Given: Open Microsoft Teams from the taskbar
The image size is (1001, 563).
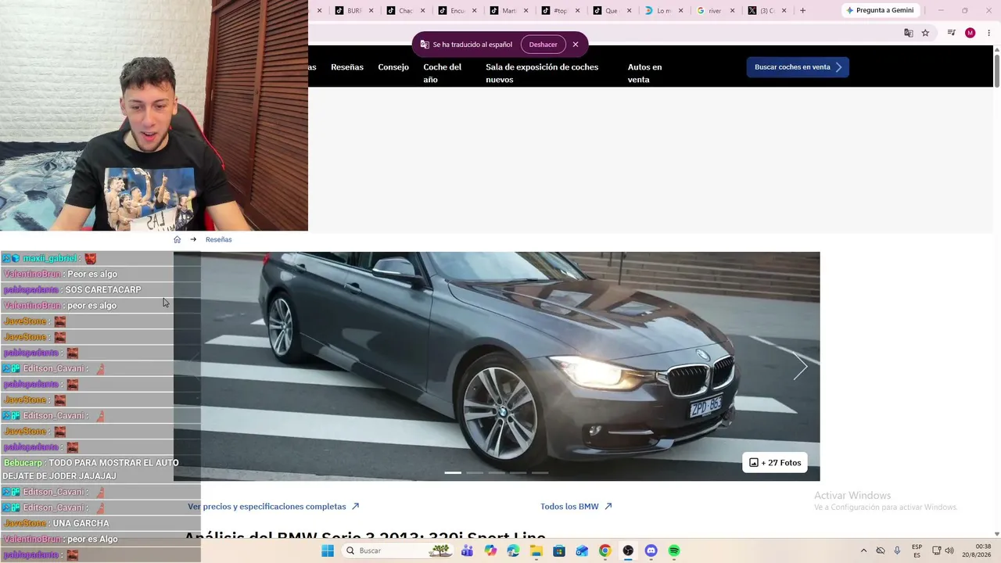Looking at the screenshot, I should [467, 550].
